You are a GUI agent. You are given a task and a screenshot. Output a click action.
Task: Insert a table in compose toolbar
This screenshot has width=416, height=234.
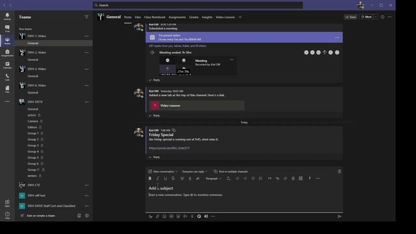pos(301,179)
